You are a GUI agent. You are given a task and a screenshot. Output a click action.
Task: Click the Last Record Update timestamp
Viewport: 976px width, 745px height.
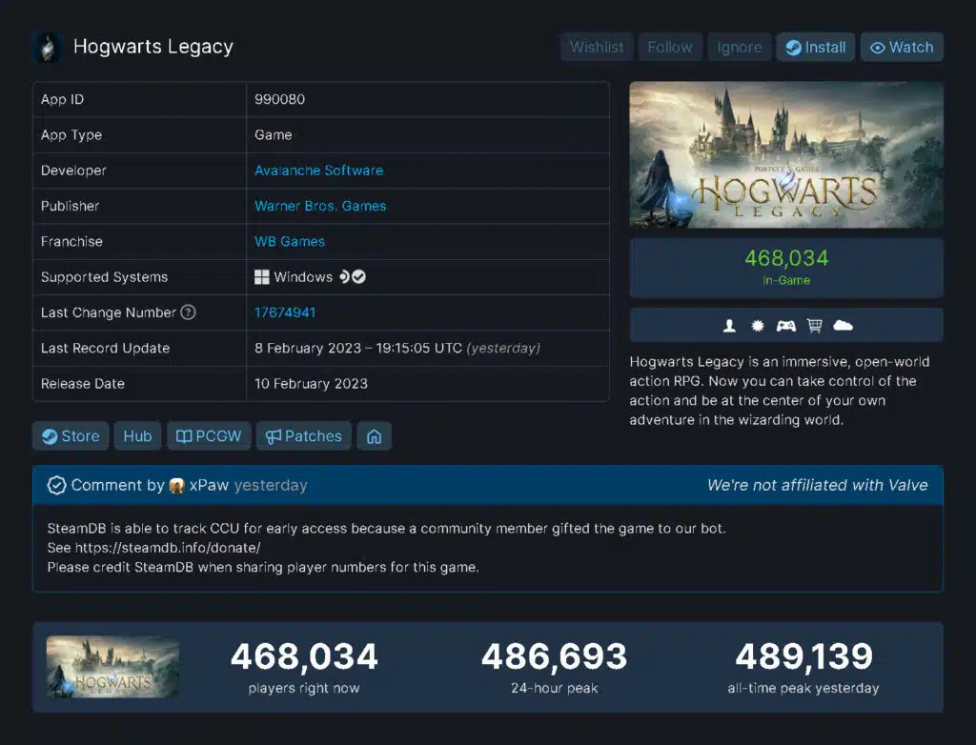coord(397,349)
